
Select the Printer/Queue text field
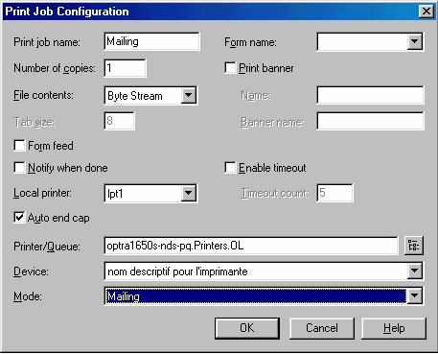[251, 246]
